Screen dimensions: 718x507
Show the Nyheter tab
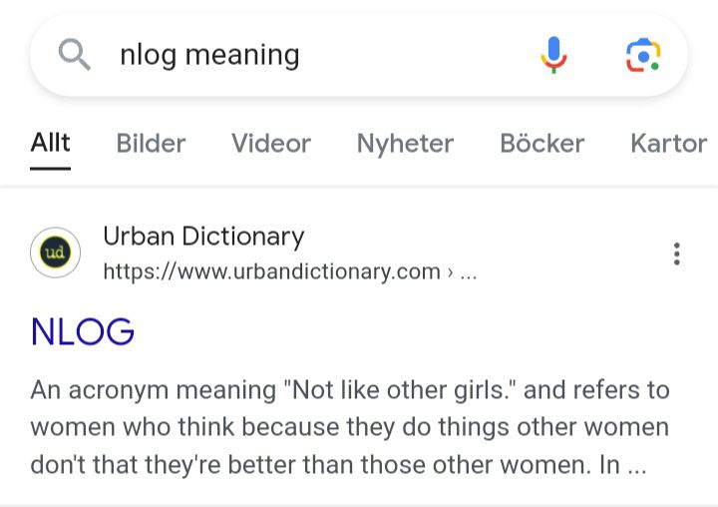click(405, 144)
